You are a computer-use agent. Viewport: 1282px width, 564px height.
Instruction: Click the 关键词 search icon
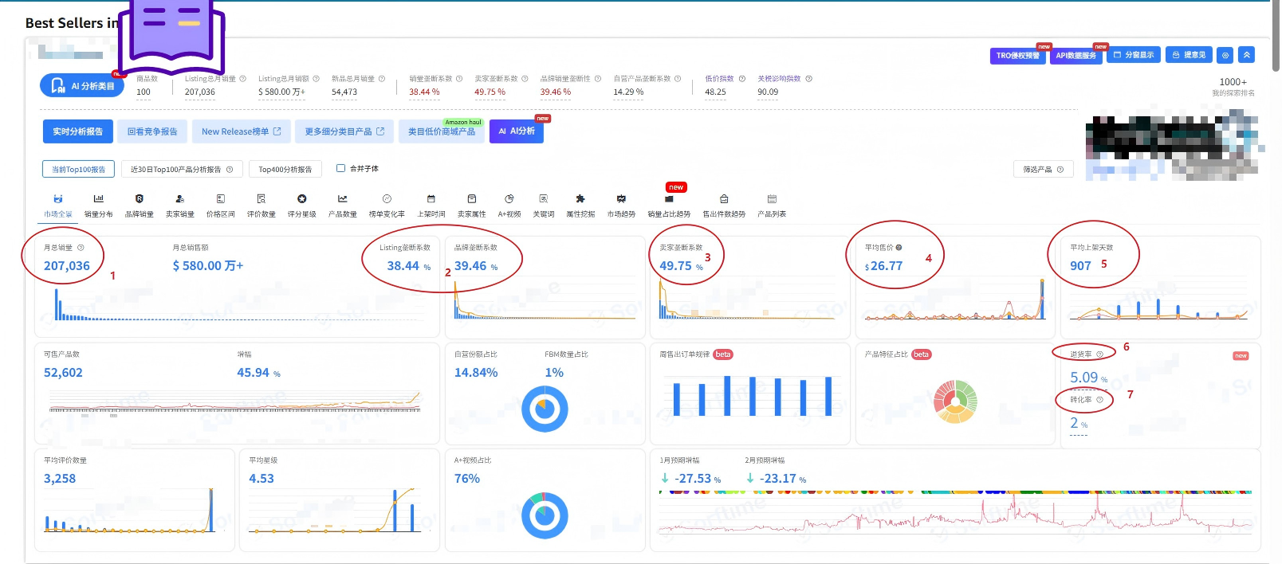pyautogui.click(x=543, y=199)
